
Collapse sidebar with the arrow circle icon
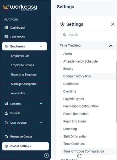coord(47,155)
